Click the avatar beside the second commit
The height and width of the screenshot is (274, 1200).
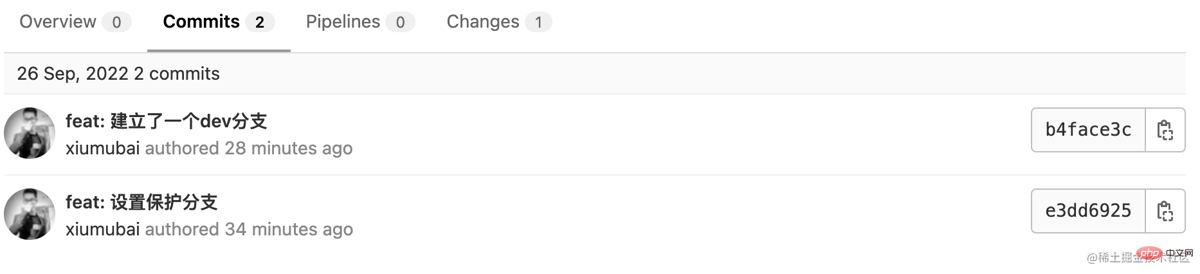coord(30,214)
